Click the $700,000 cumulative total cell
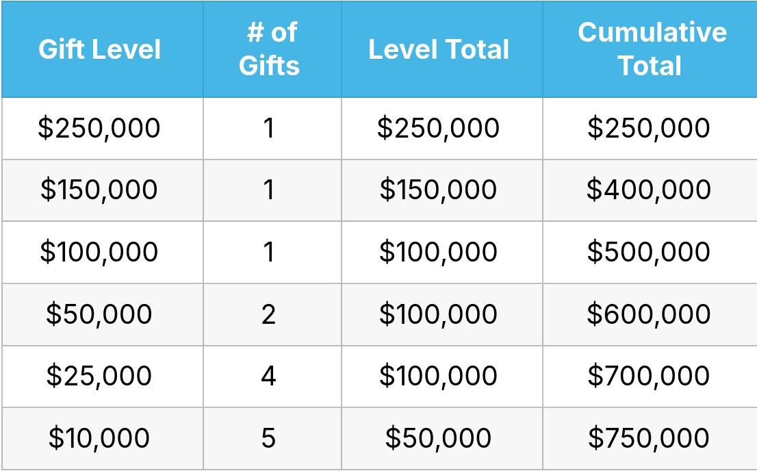The height and width of the screenshot is (471, 757). [649, 376]
